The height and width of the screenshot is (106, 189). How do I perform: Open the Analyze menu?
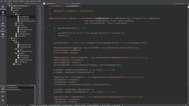[22, 1]
